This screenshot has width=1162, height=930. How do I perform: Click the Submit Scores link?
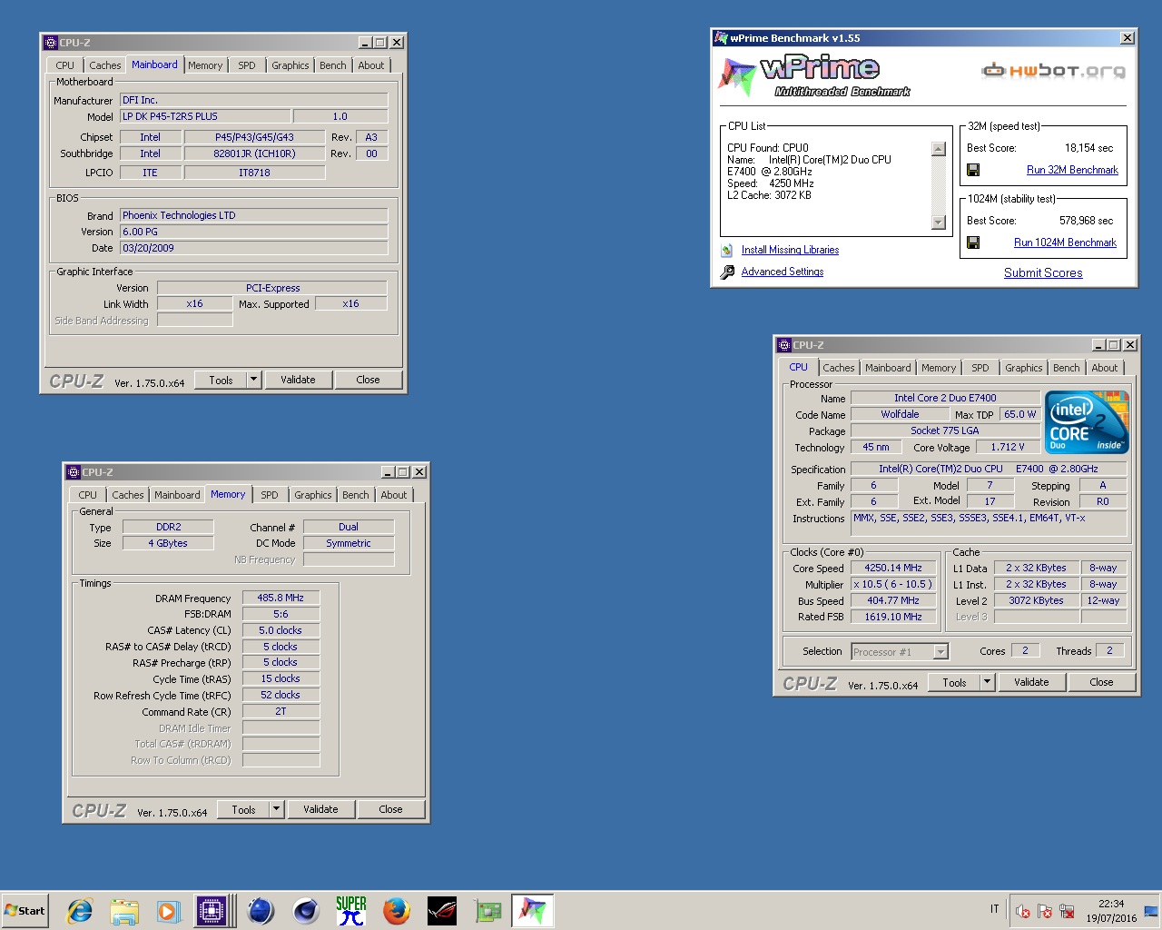click(1043, 272)
